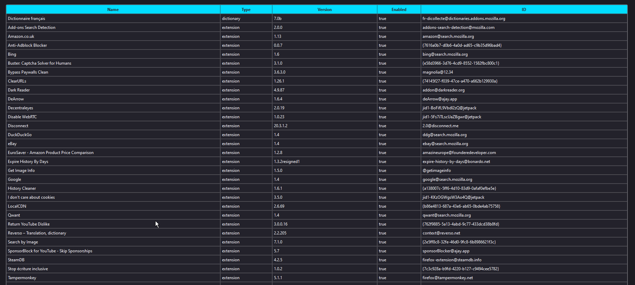Click the Version column header

click(325, 10)
